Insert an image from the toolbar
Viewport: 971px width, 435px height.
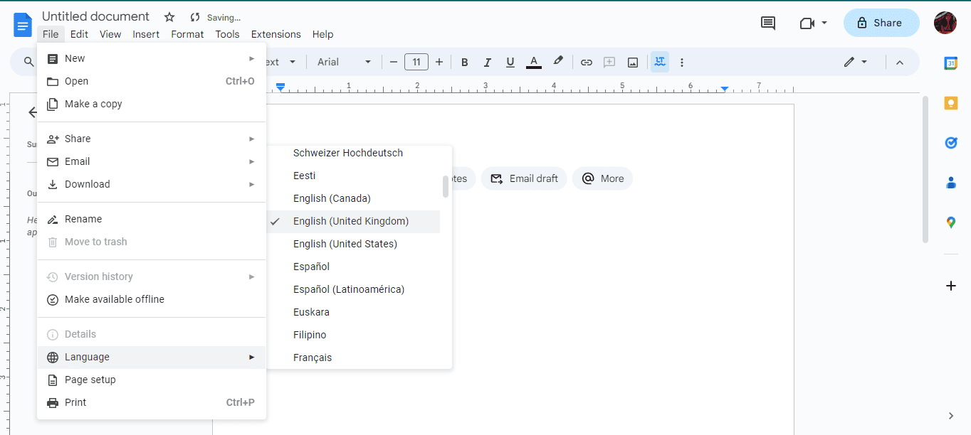click(632, 62)
